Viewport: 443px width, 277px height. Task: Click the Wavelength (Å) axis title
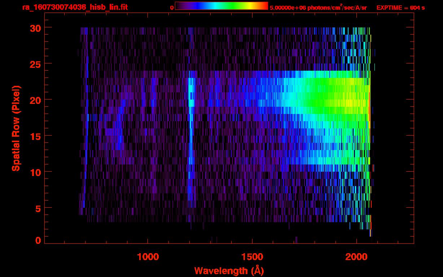coord(228,270)
